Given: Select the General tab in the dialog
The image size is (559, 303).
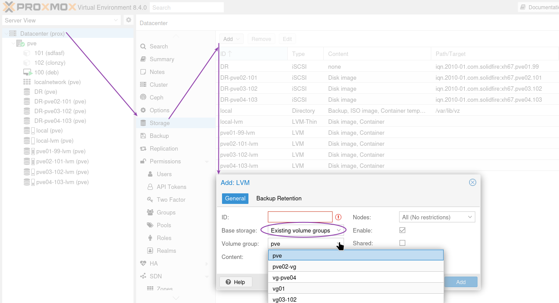Looking at the screenshot, I should coord(235,199).
